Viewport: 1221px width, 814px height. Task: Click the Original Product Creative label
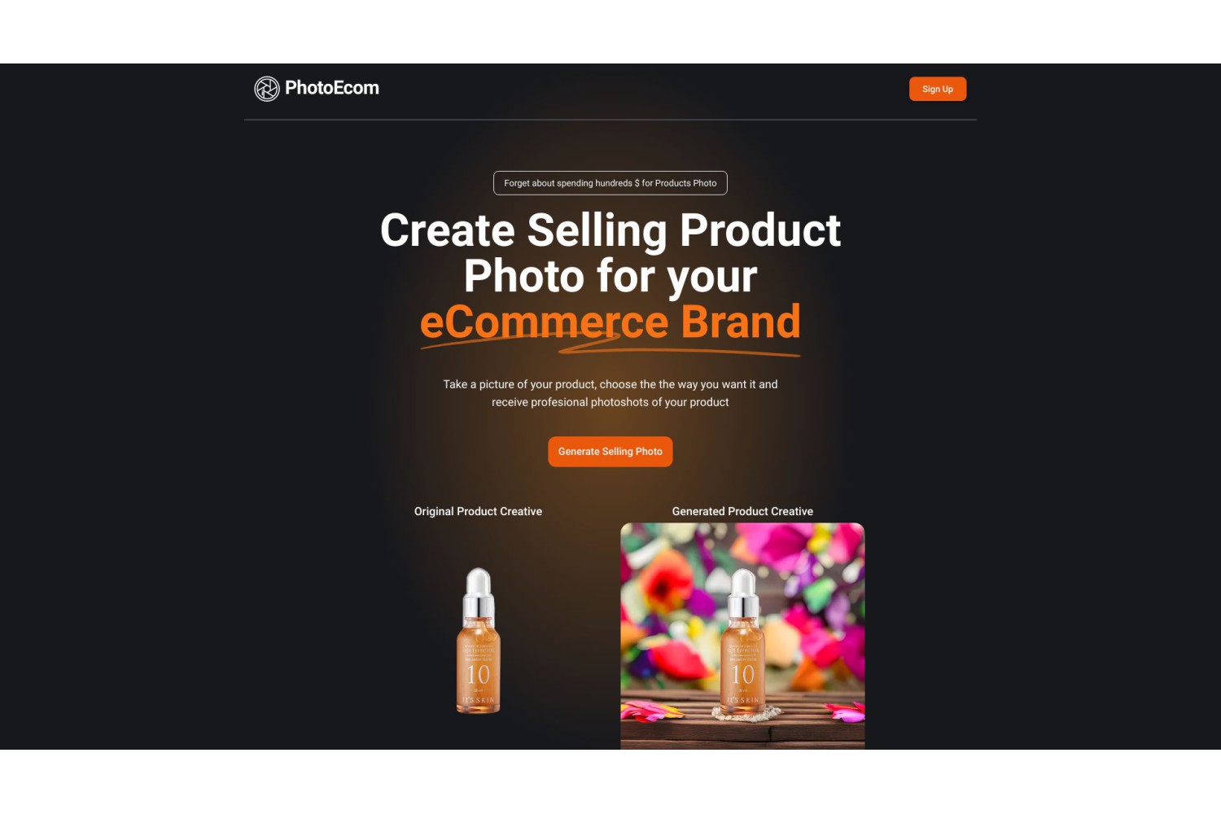pos(478,511)
